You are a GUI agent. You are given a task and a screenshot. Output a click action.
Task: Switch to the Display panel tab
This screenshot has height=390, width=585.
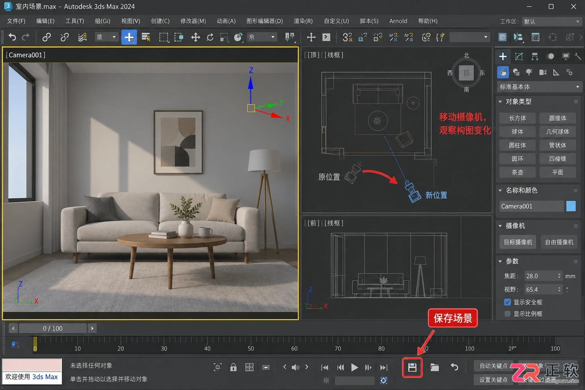pyautogui.click(x=565, y=56)
